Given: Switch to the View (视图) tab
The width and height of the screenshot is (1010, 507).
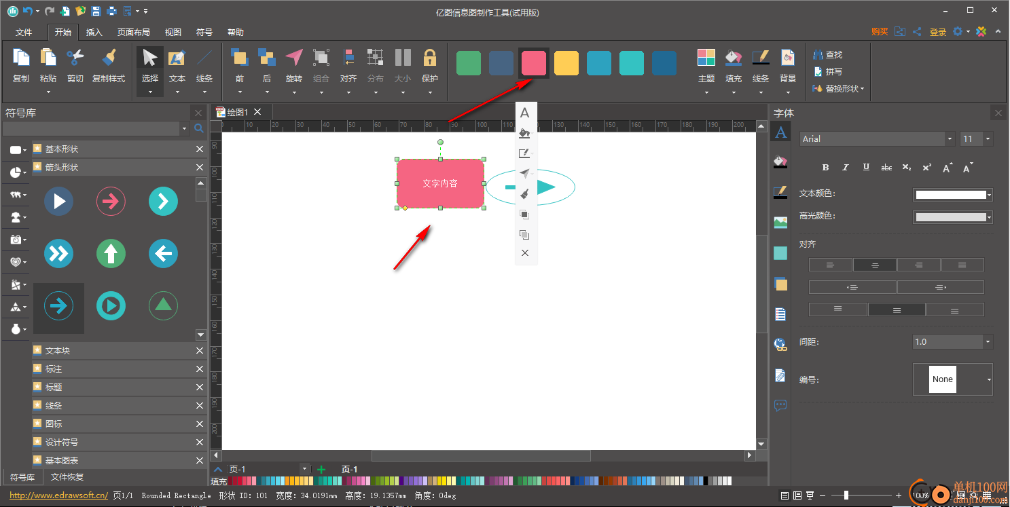Looking at the screenshot, I should point(173,33).
